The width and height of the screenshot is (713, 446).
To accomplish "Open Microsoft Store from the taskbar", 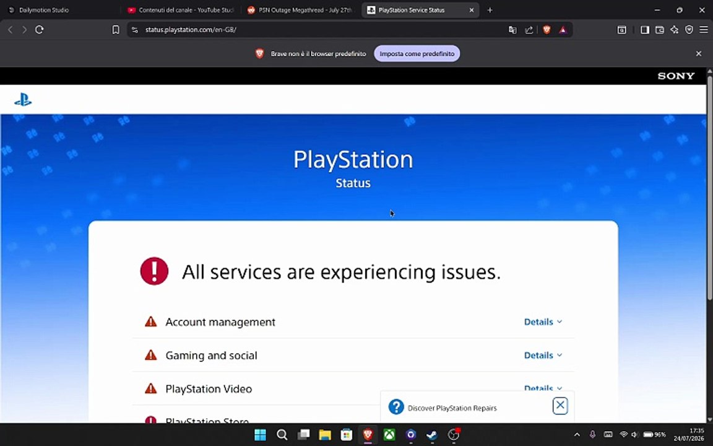I will [347, 435].
